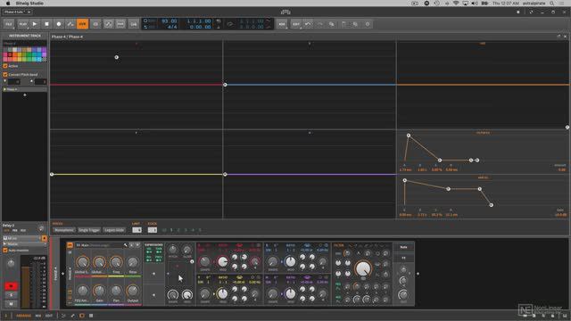
Task: Click the red record-arm button on the track strip
Action: pyautogui.click(x=11, y=286)
